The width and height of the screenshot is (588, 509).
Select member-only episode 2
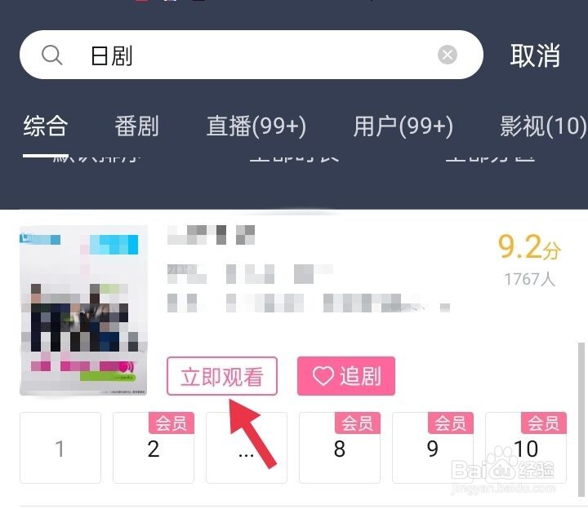click(154, 448)
